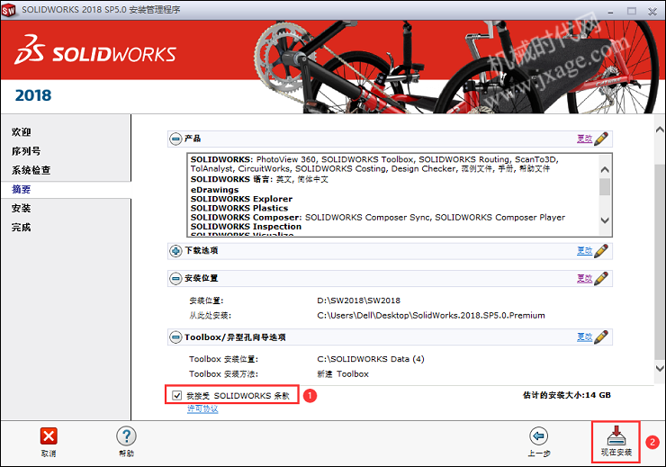666x467 pixels.
Task: Click product list scroll up arrow
Action: pyautogui.click(x=605, y=169)
